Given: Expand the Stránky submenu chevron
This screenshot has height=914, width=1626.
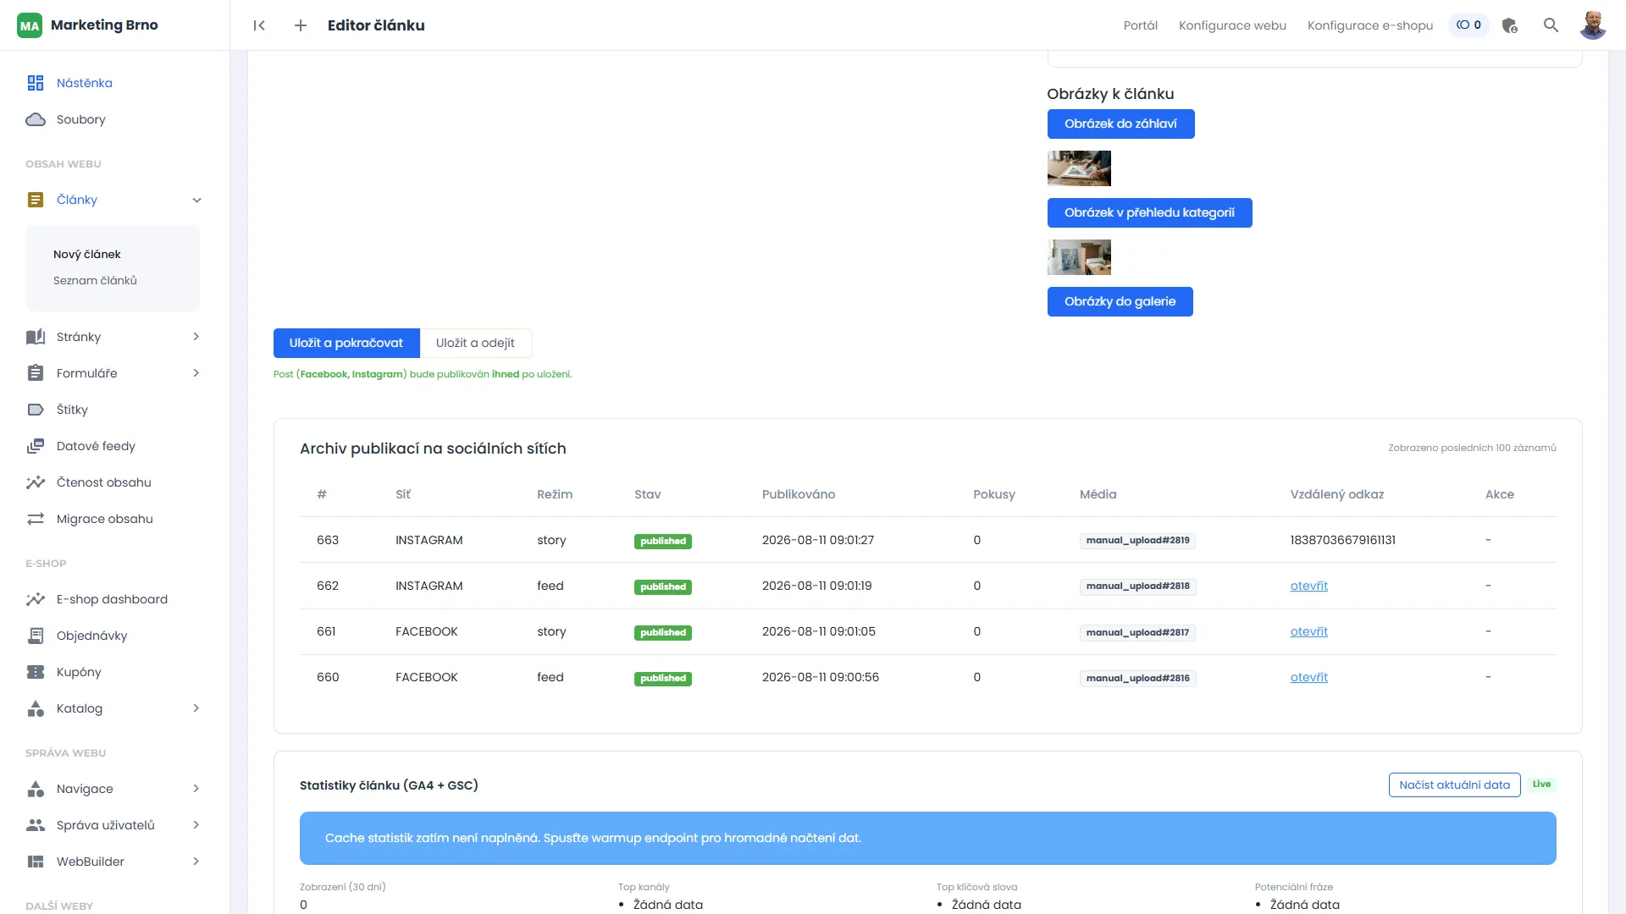Looking at the screenshot, I should tap(196, 337).
